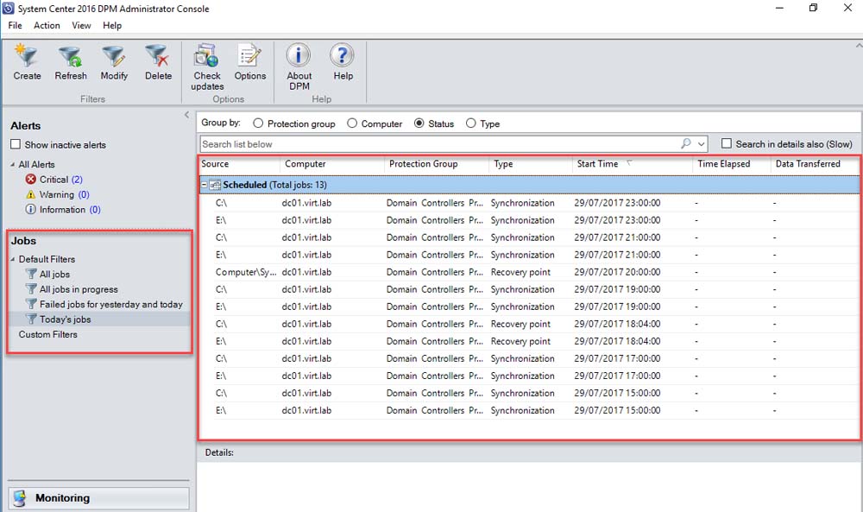The image size is (863, 512).
Task: Open the View menu
Action: (x=81, y=25)
